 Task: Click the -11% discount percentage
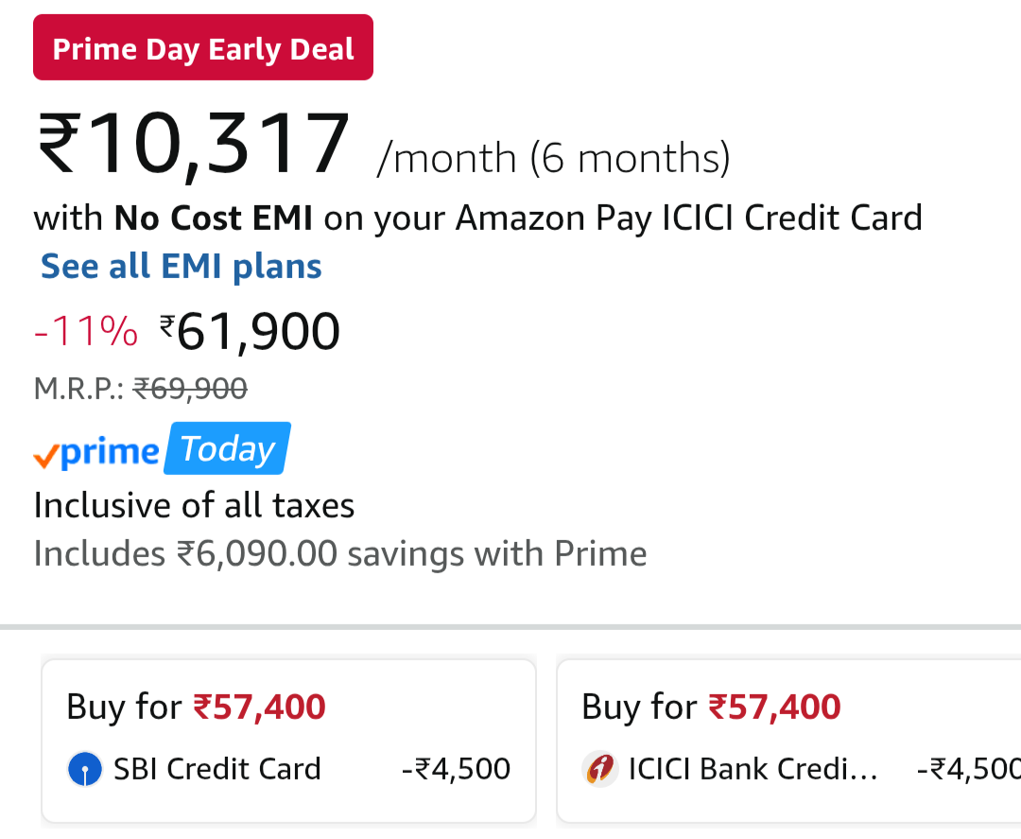click(86, 332)
